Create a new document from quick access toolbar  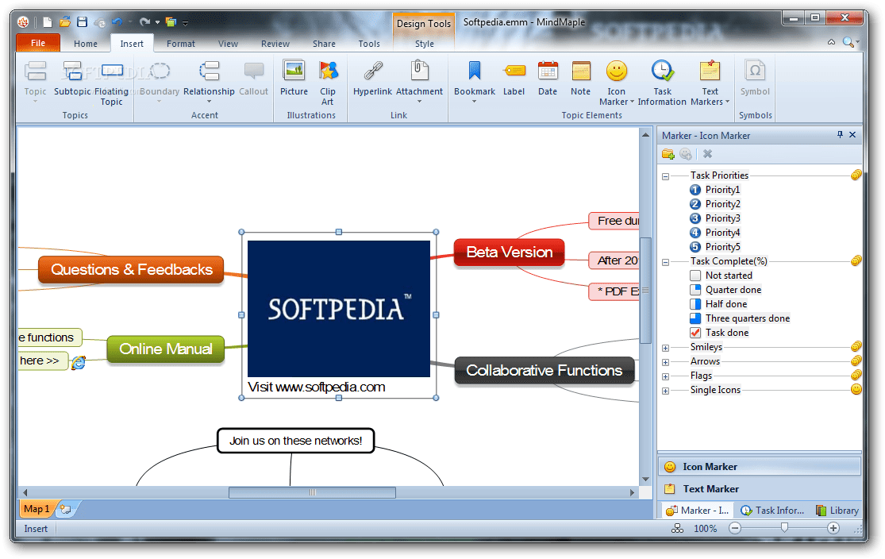(x=48, y=22)
